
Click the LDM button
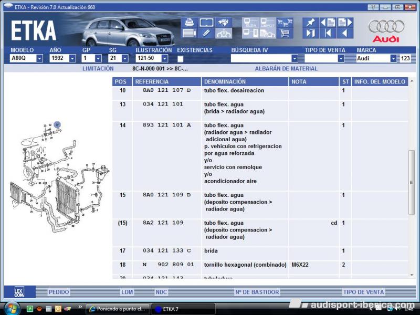[x=127, y=292]
